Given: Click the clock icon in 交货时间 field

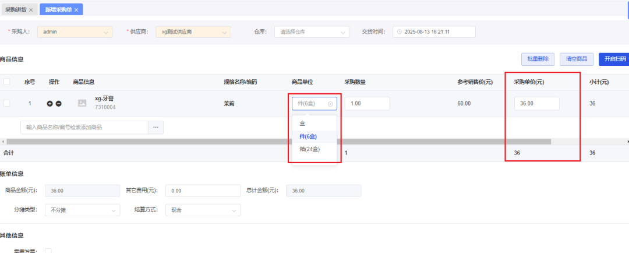Looking at the screenshot, I should point(400,32).
